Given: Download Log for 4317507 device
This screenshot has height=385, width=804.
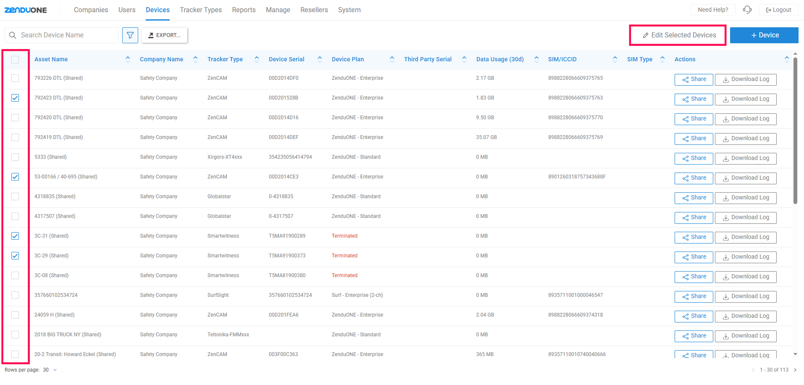Looking at the screenshot, I should [x=746, y=217].
